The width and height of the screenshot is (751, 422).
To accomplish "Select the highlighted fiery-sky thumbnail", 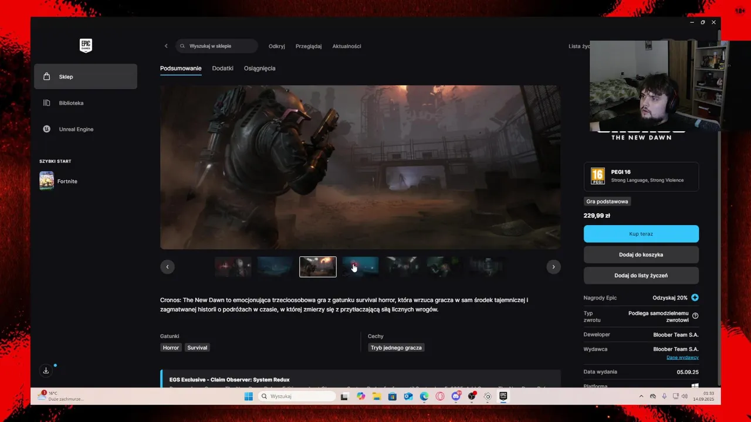I will point(318,267).
